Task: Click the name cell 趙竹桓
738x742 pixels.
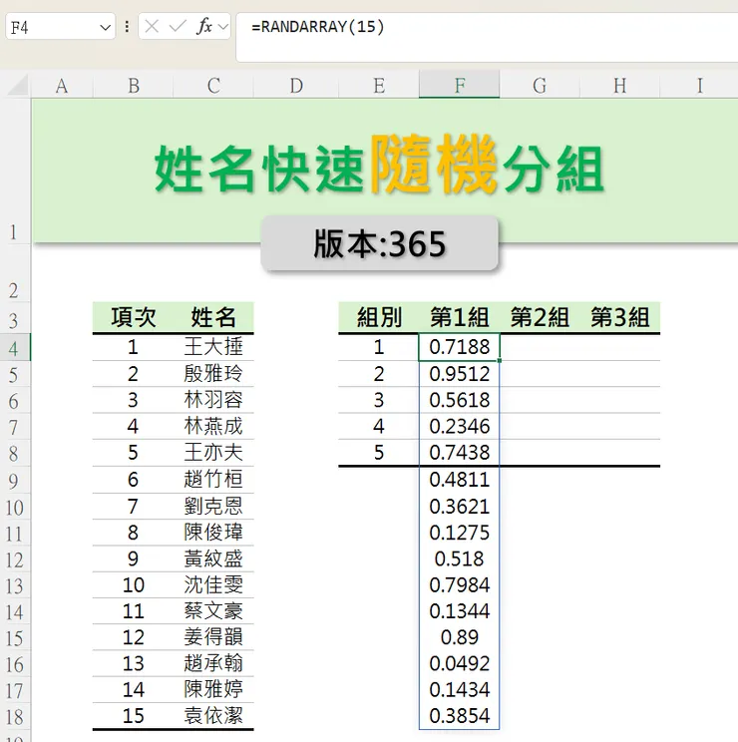Action: point(213,480)
